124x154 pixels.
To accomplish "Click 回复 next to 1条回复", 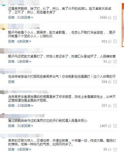I will [x=11, y=61].
